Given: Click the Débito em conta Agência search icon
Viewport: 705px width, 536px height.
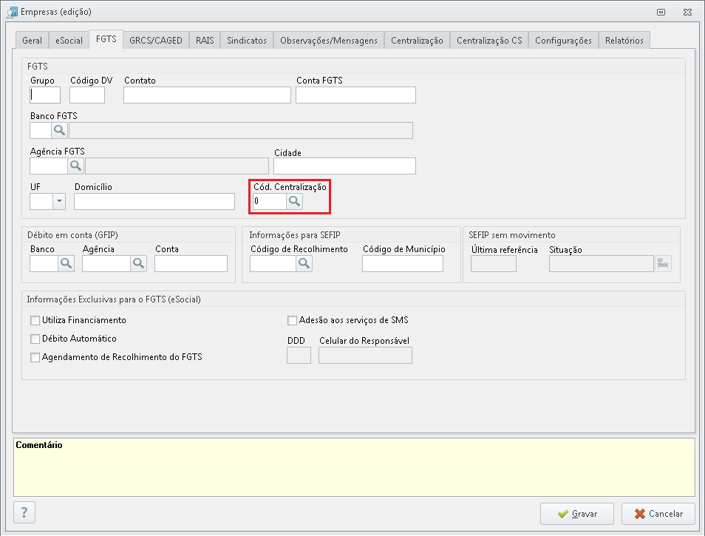Looking at the screenshot, I should 138,263.
